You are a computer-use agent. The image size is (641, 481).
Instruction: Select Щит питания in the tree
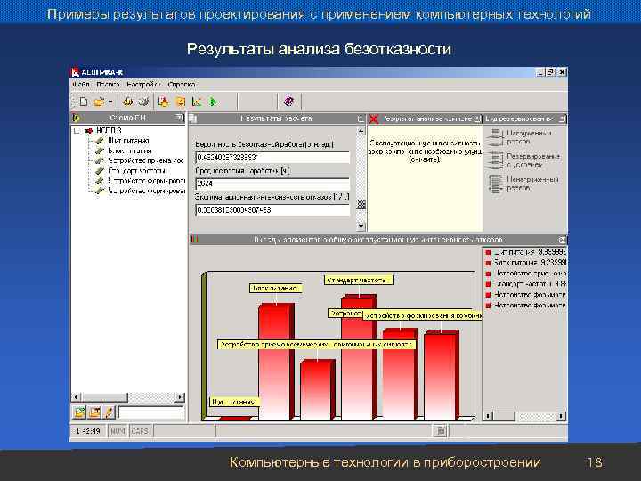tap(128, 141)
